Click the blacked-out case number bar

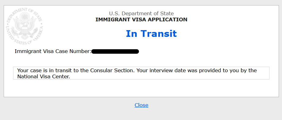tap(115, 51)
